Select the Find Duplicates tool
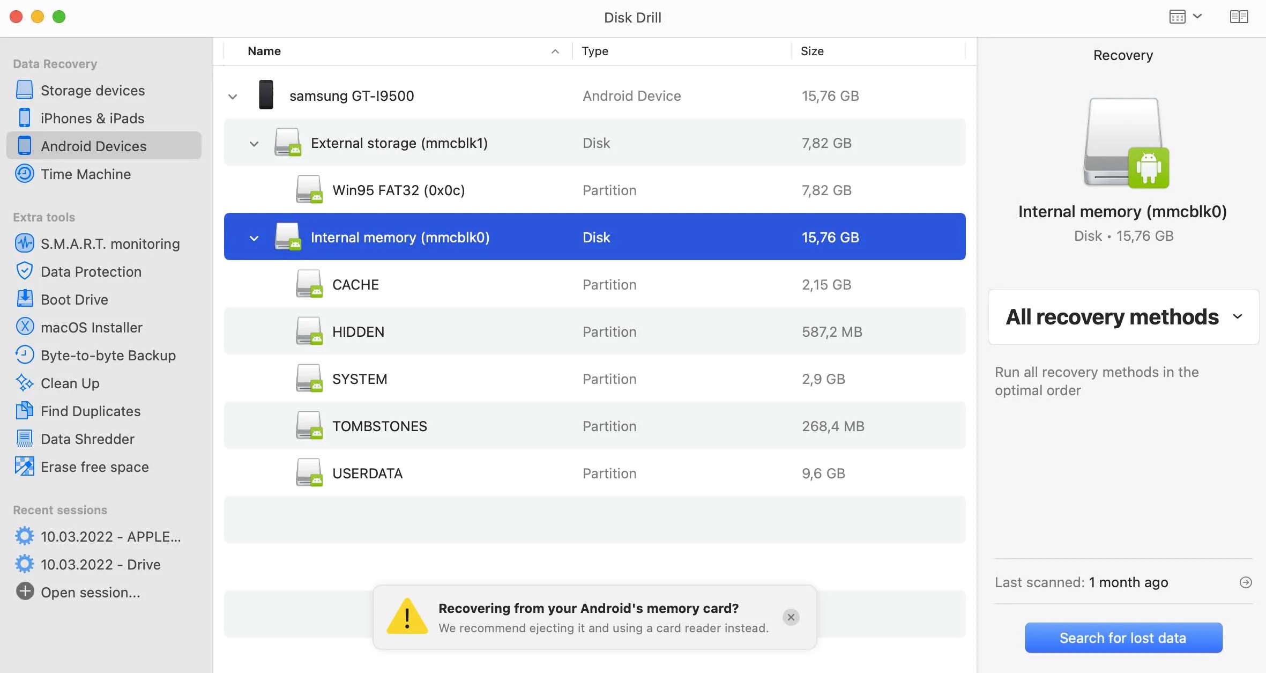The image size is (1266, 673). point(90,411)
